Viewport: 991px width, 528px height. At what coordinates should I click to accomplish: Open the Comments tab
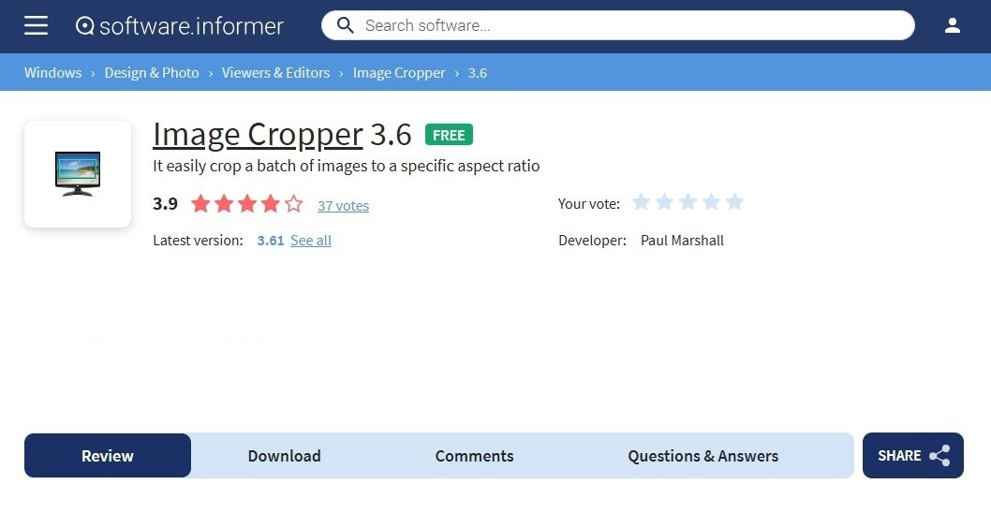point(474,455)
